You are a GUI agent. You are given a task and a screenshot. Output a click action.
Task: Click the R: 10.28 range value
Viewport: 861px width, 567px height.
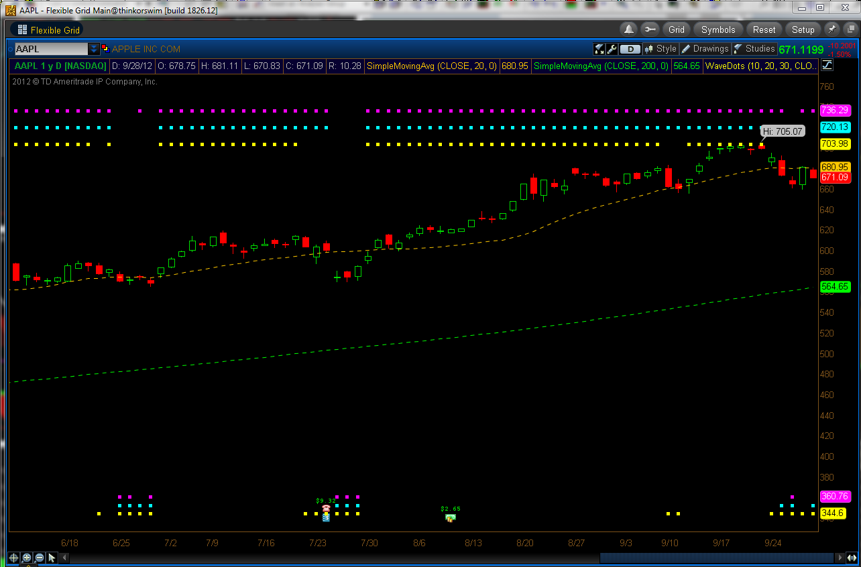pos(344,66)
